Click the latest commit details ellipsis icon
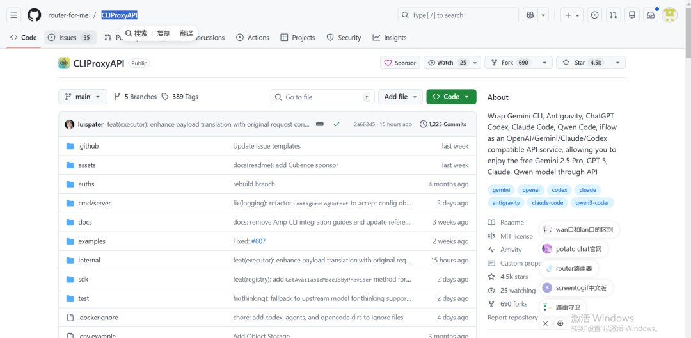 (x=320, y=124)
